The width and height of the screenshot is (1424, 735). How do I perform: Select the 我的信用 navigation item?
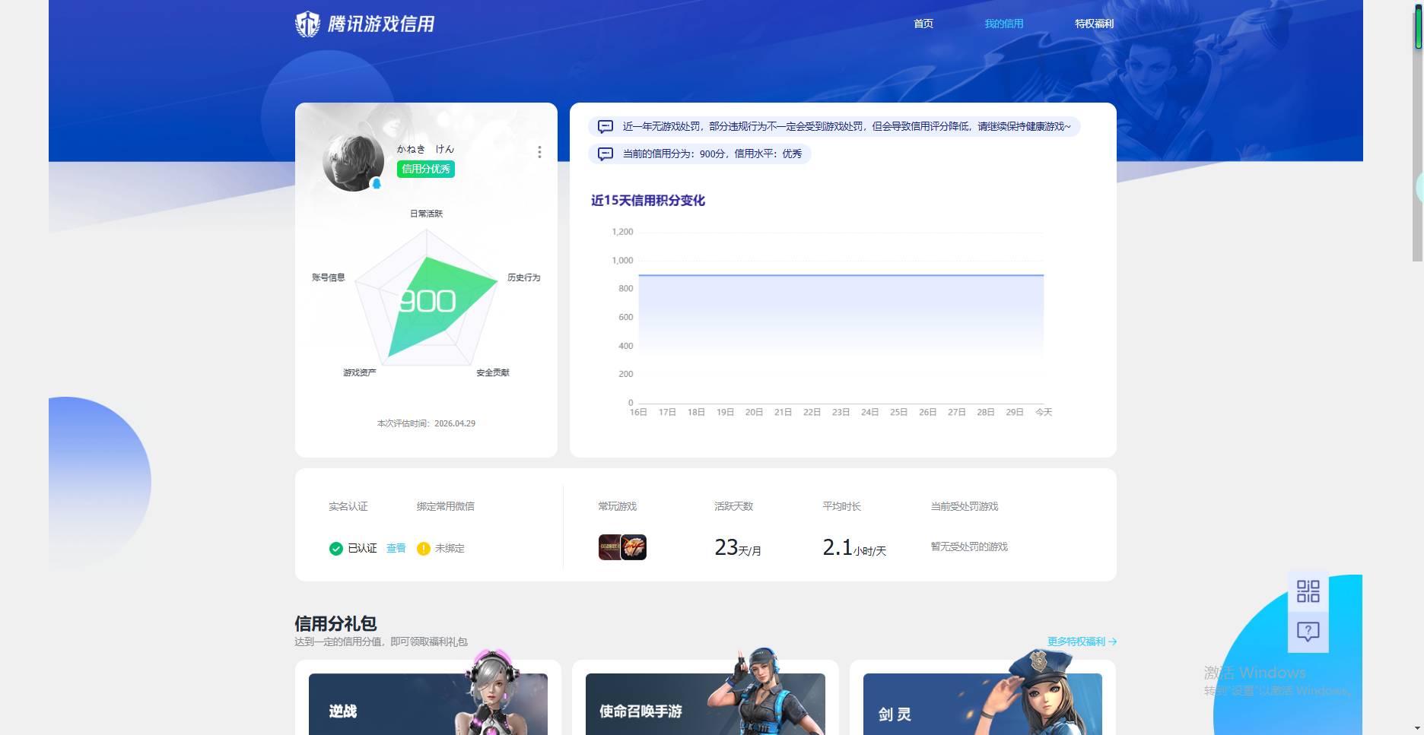[1003, 24]
